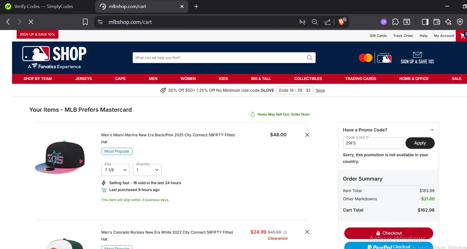467x249 pixels.
Task: Open the VPN shield icon
Action: coord(460,22)
